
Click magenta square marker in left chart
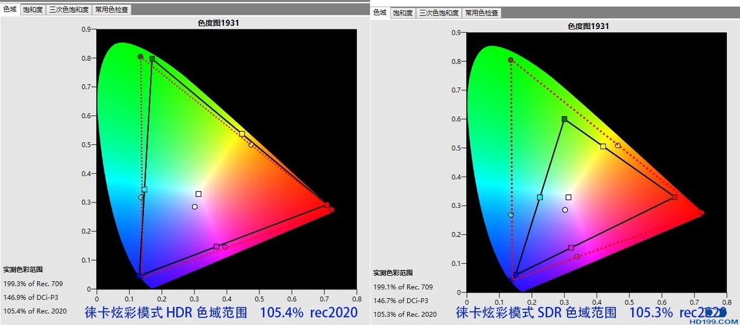[x=216, y=246]
